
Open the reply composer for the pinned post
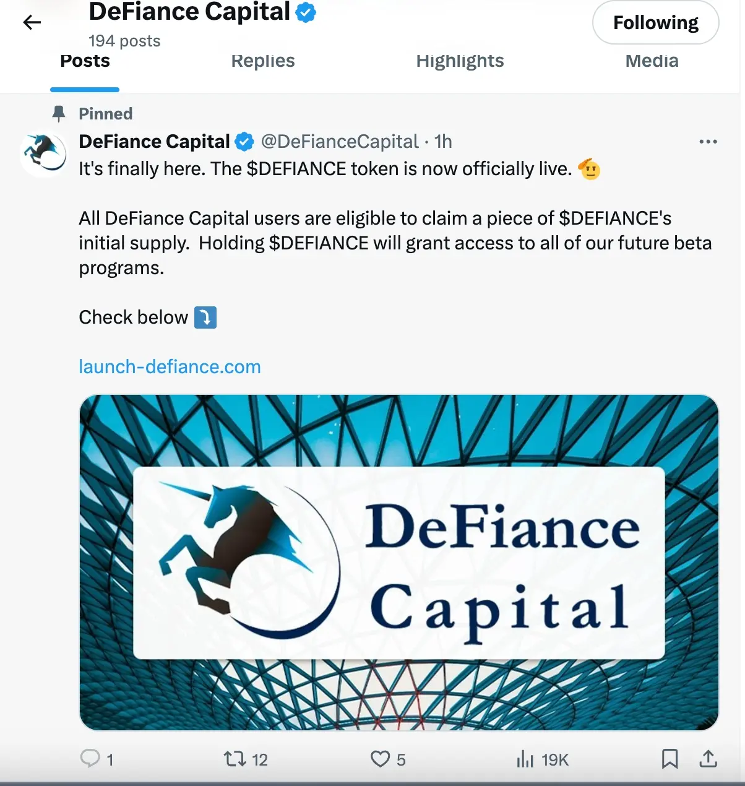pos(92,758)
